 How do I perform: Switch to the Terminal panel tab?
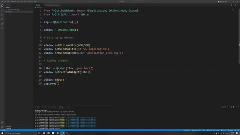(61, 107)
